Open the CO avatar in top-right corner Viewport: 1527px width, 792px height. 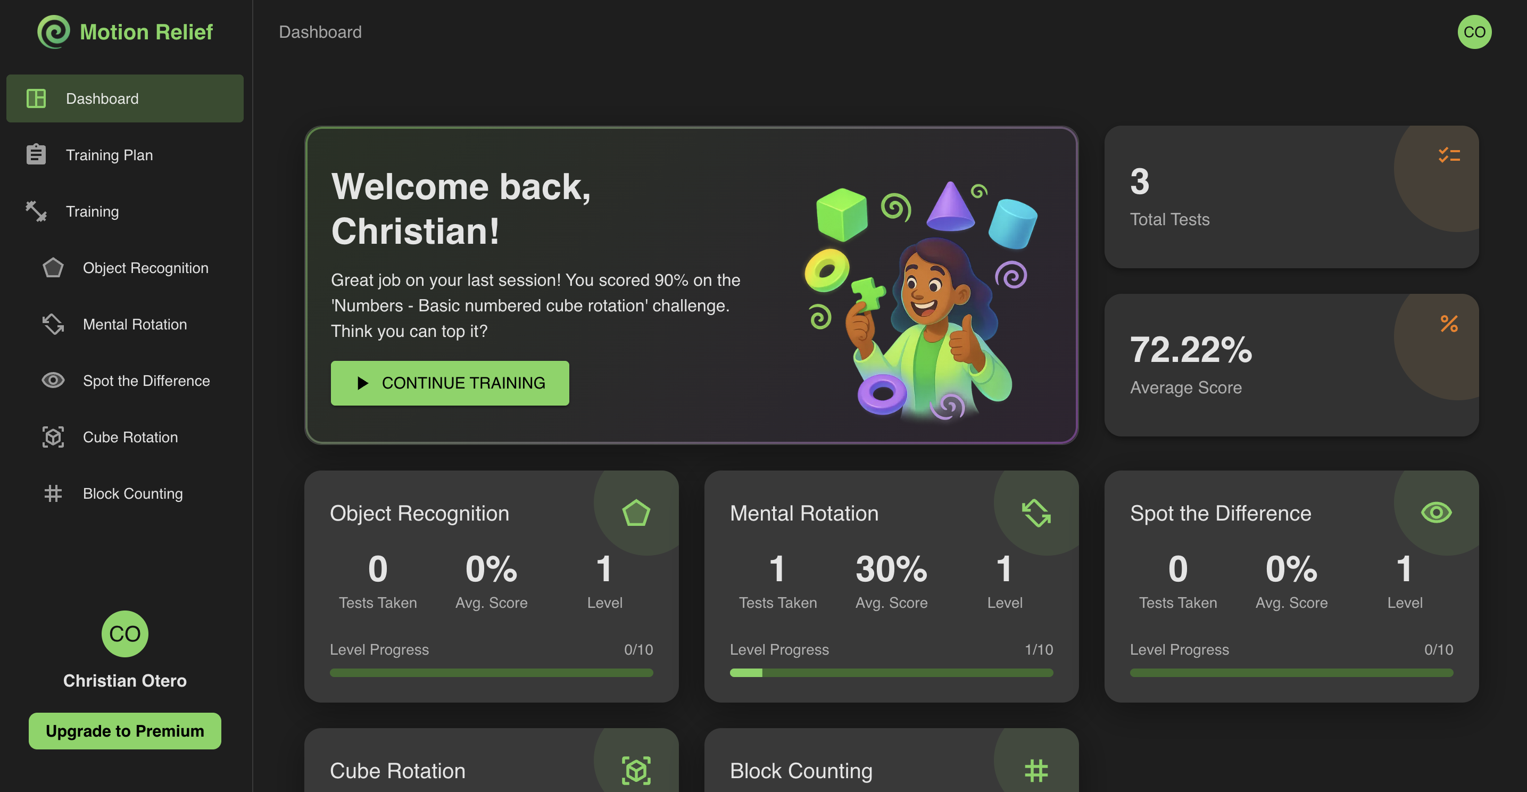(x=1474, y=32)
